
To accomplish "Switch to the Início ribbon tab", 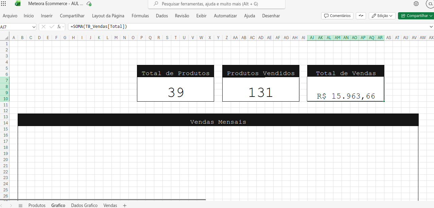I will (29, 16).
